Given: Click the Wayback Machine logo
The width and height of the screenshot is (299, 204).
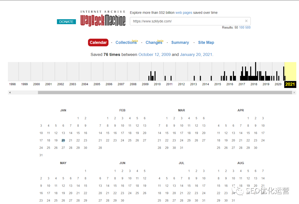Looking at the screenshot, I should 103,18.
